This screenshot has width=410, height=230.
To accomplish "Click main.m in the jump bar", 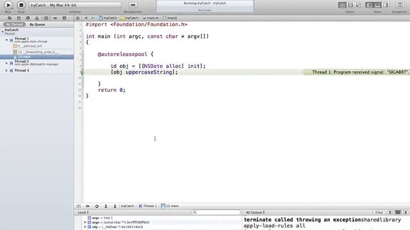I will 151,18.
